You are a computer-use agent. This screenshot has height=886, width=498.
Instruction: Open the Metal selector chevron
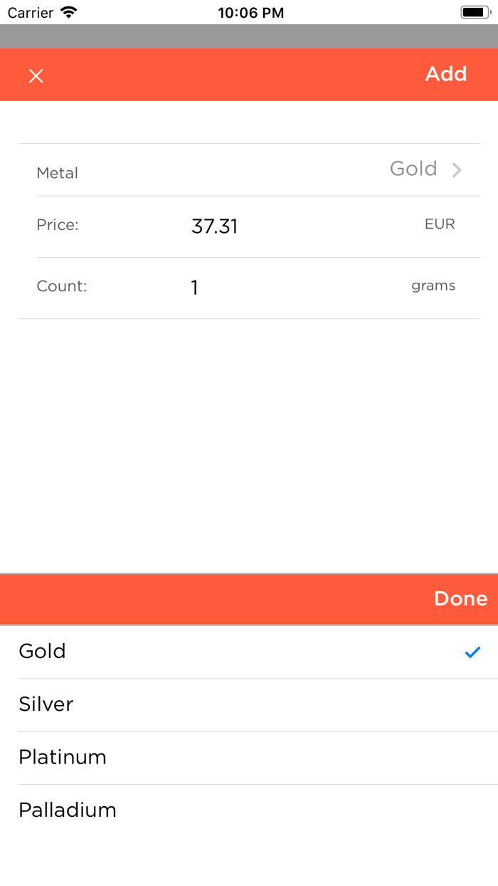tap(457, 170)
